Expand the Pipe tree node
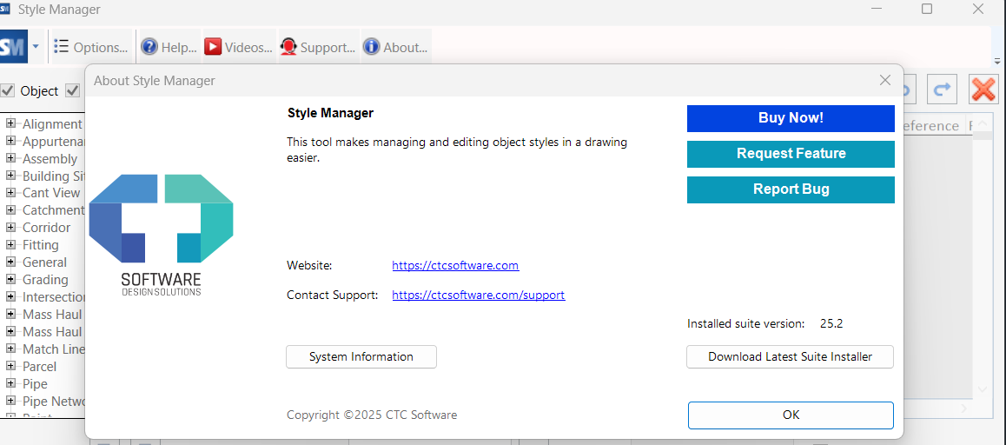Screen dimensions: 1006x445 click(x=11, y=383)
